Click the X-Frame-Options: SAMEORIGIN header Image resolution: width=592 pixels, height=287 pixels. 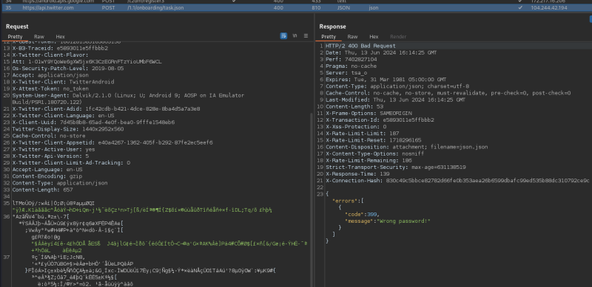pos(369,114)
